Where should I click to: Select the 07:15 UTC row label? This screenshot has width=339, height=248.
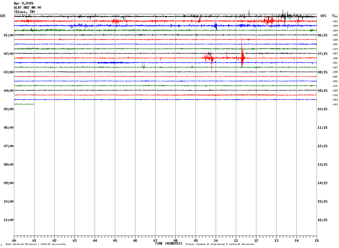pos(322,53)
